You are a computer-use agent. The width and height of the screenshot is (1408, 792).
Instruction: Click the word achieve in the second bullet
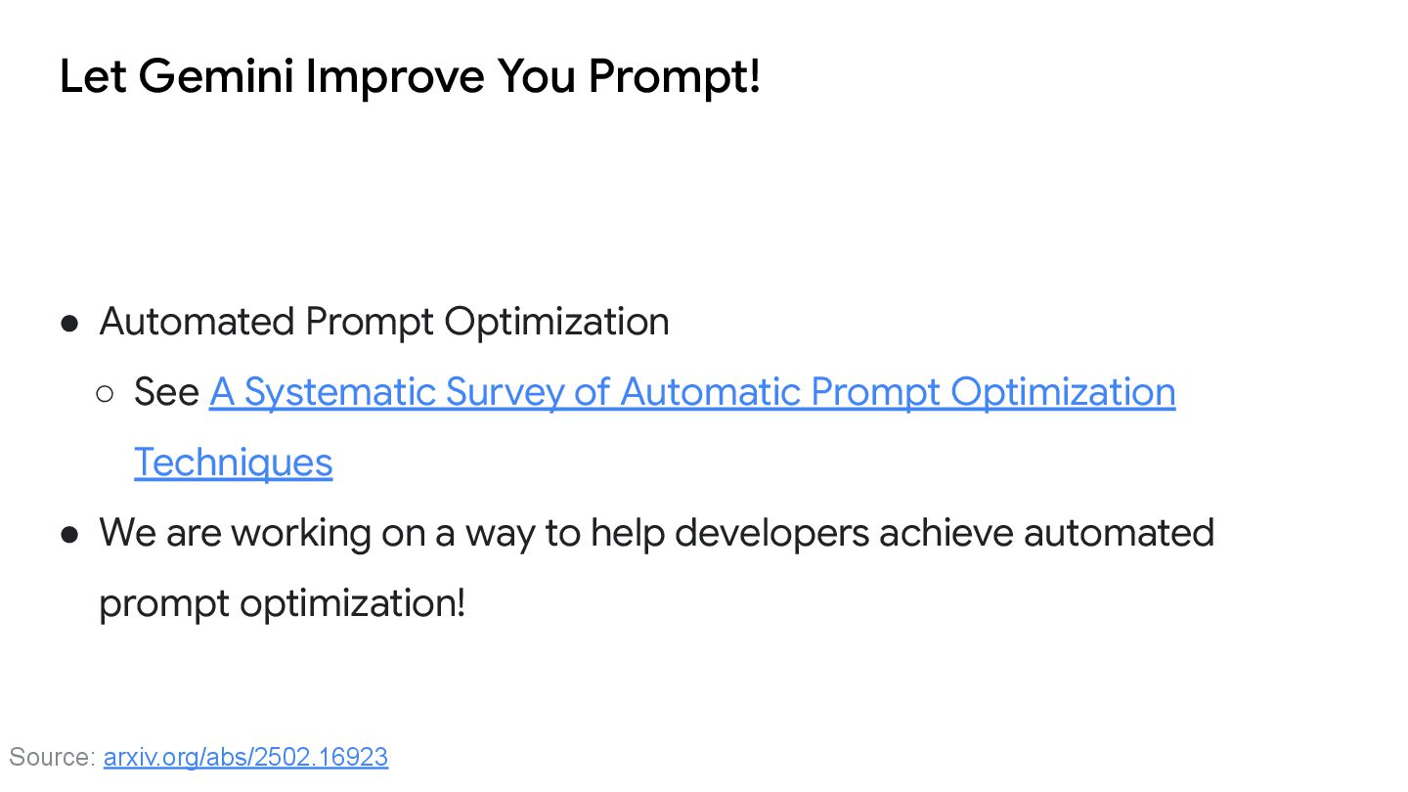click(x=946, y=533)
